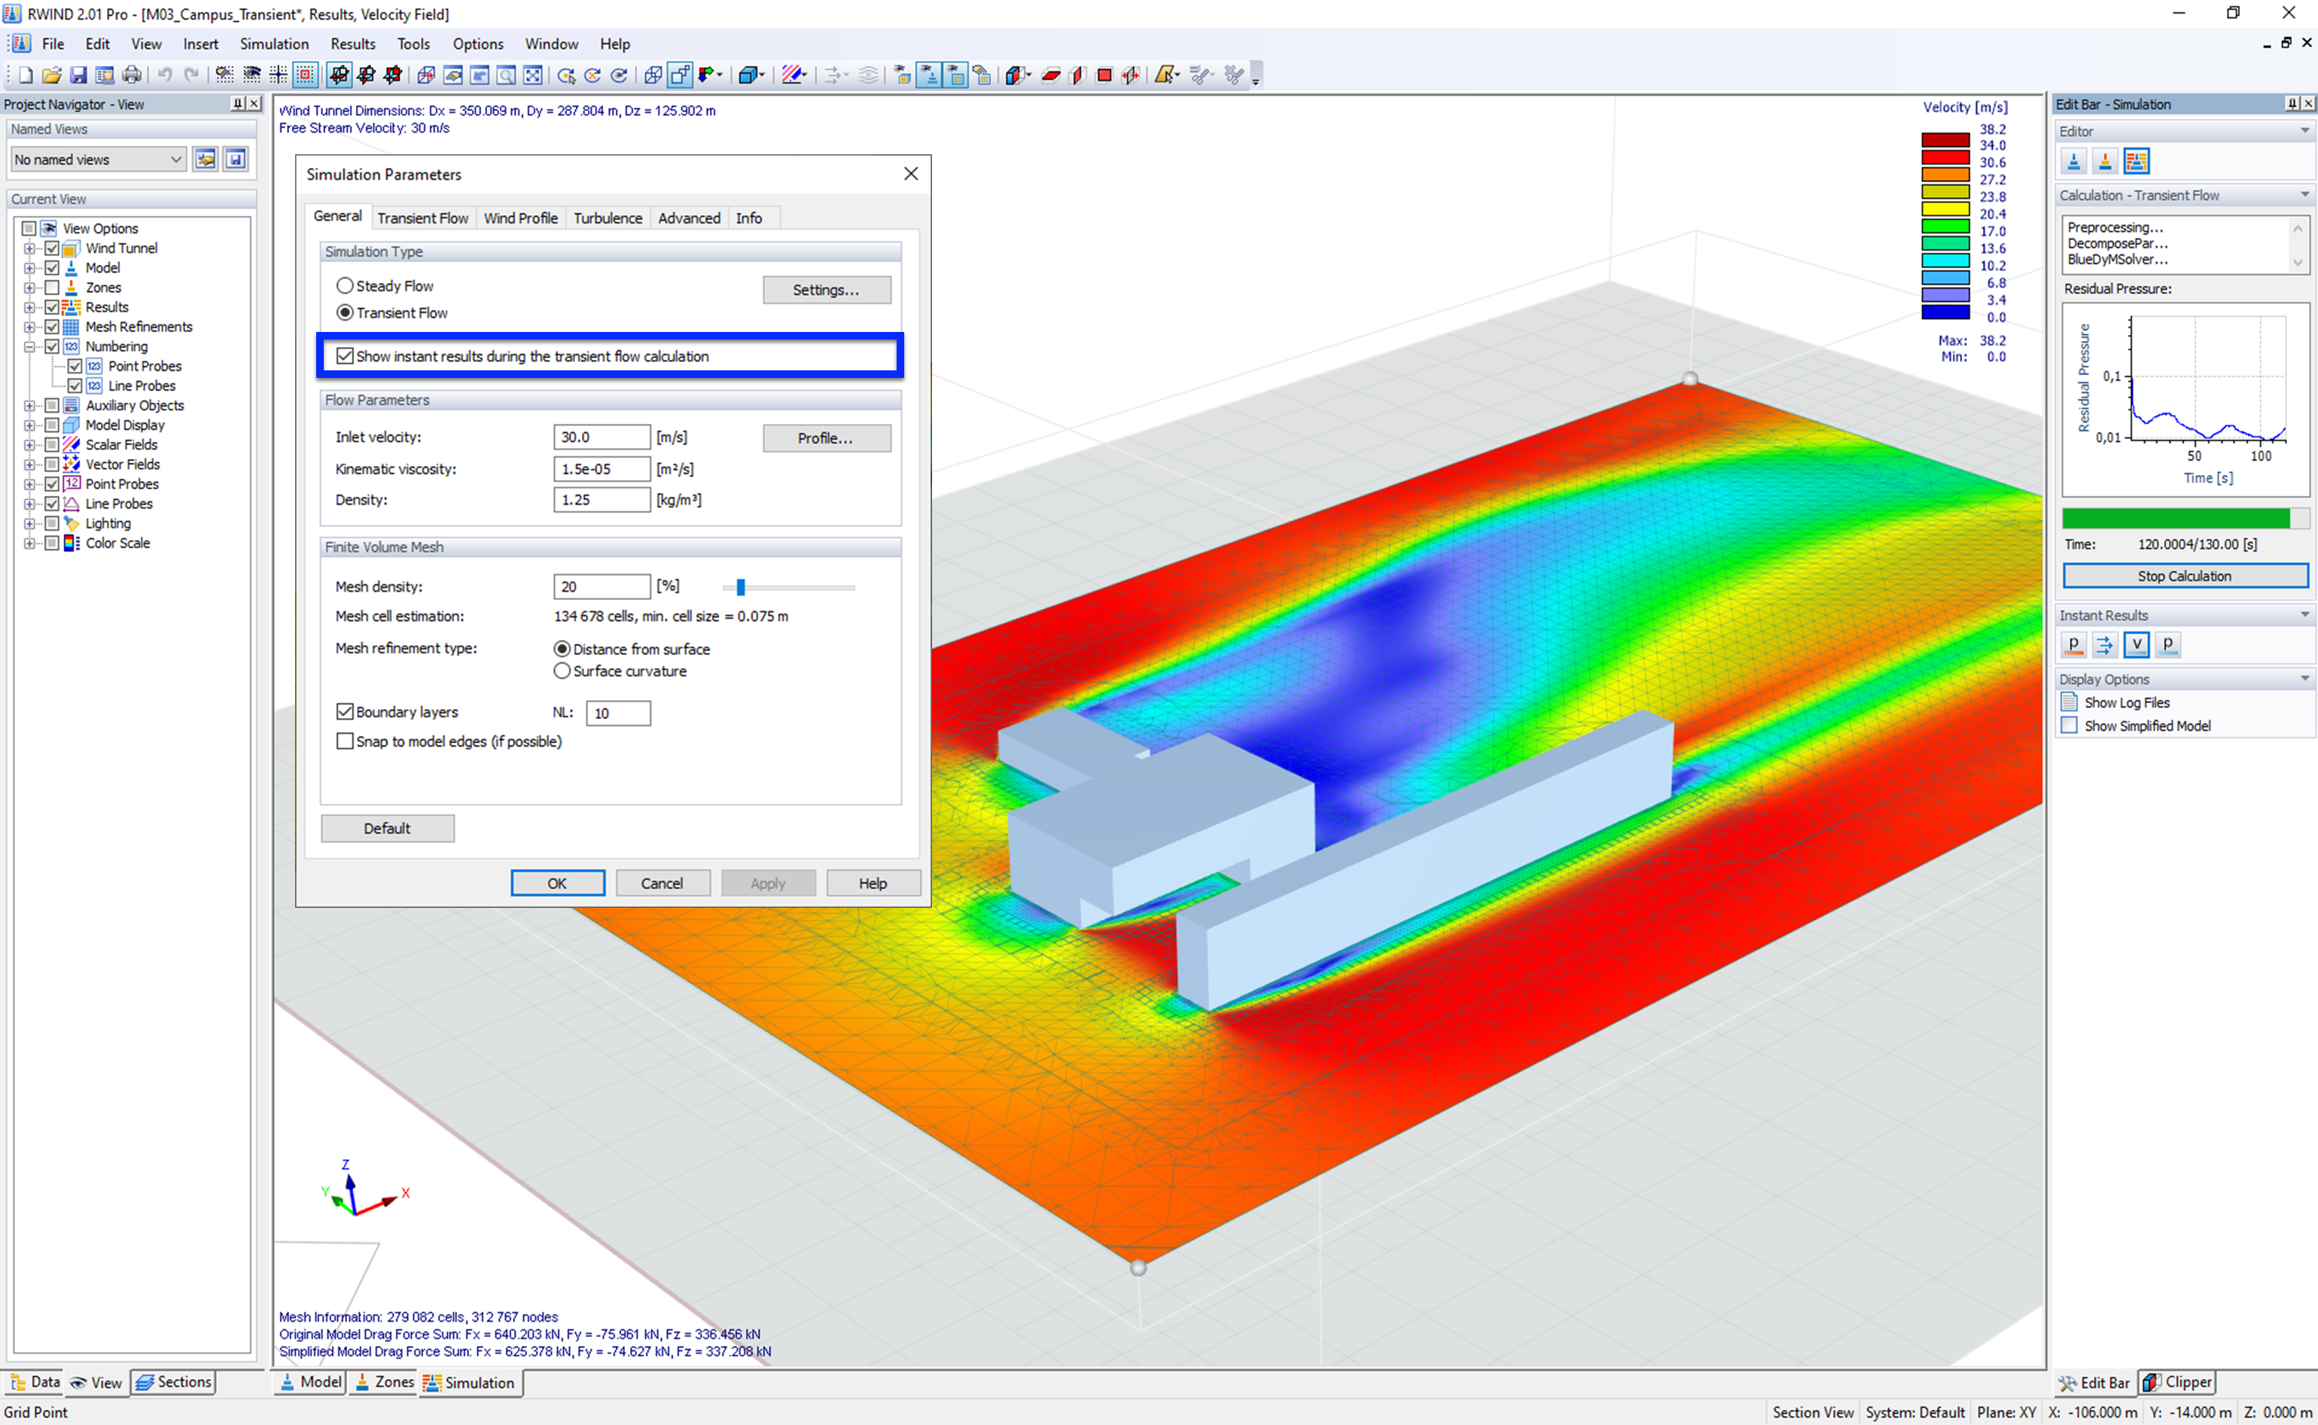Click the Profile button for inlet velocity
Viewport: 2318px width, 1425px height.
point(823,437)
